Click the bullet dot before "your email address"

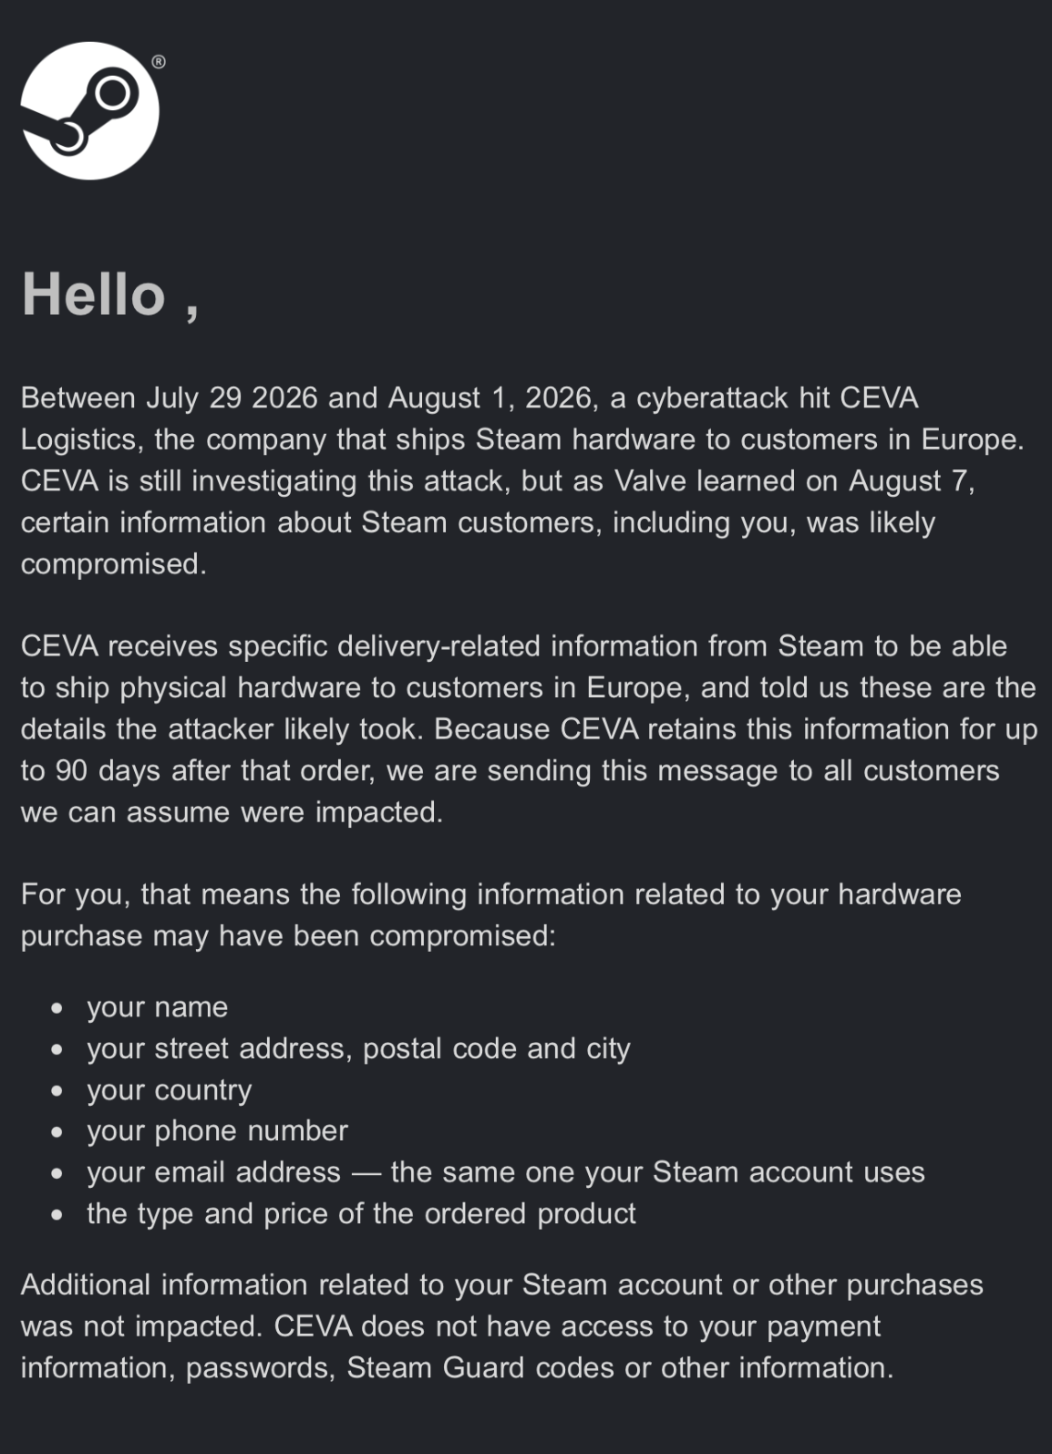[57, 1173]
